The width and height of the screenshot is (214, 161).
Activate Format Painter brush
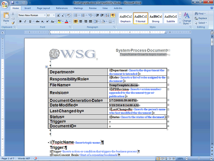[x=13, y=23]
